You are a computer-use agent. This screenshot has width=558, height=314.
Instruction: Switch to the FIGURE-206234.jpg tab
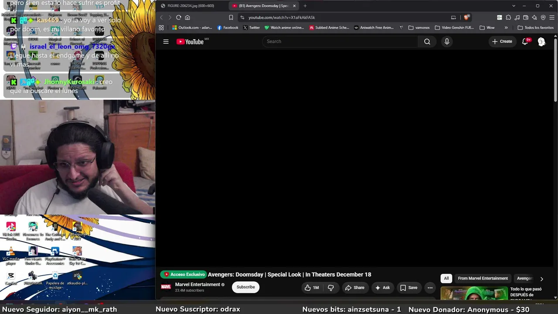click(x=191, y=6)
